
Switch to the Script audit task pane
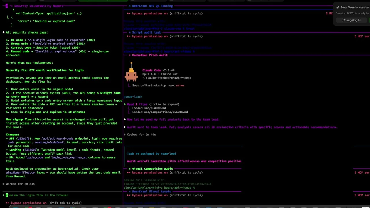coord(146,32)
